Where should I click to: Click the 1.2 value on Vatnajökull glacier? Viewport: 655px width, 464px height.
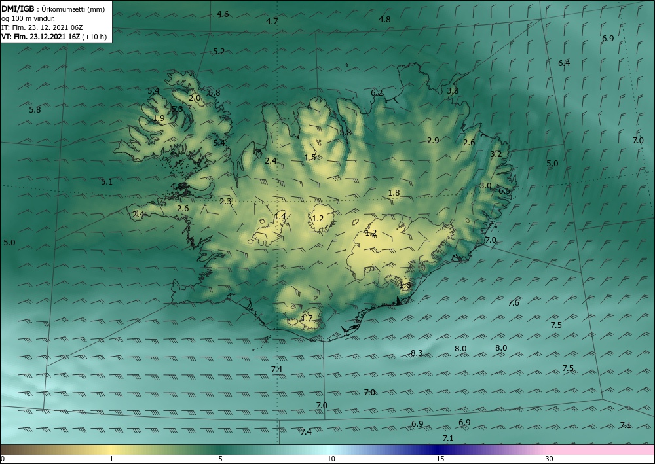coord(371,233)
